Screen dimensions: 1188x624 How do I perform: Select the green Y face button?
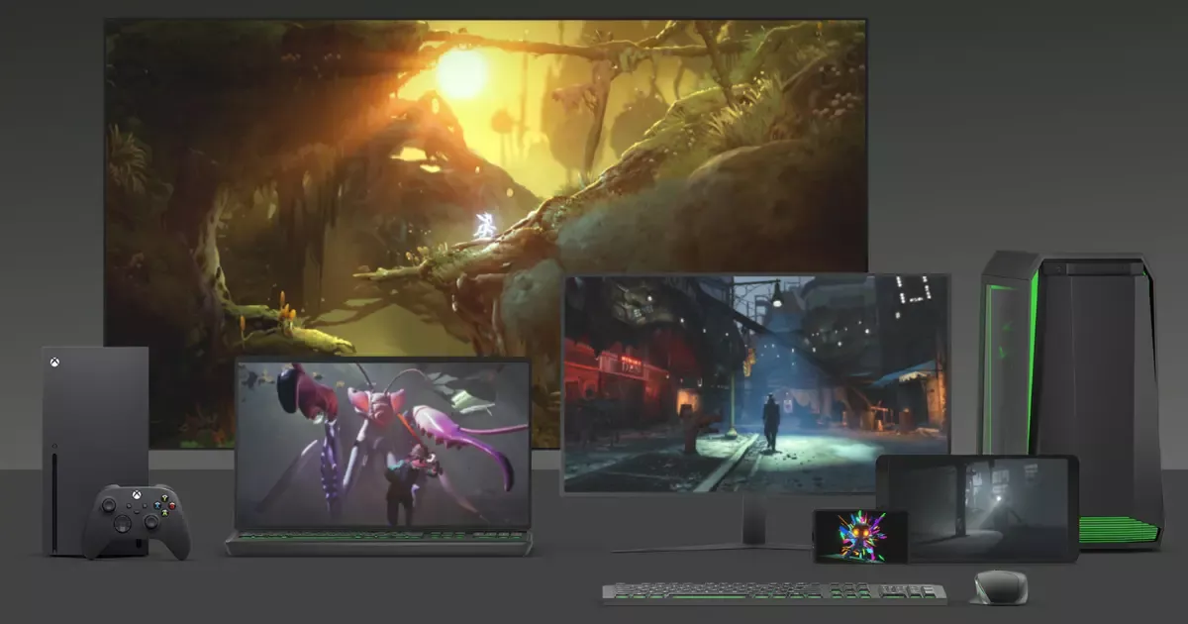[x=164, y=498]
